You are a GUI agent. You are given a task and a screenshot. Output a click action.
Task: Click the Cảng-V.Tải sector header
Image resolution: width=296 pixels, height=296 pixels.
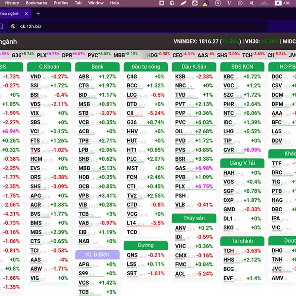(242, 163)
